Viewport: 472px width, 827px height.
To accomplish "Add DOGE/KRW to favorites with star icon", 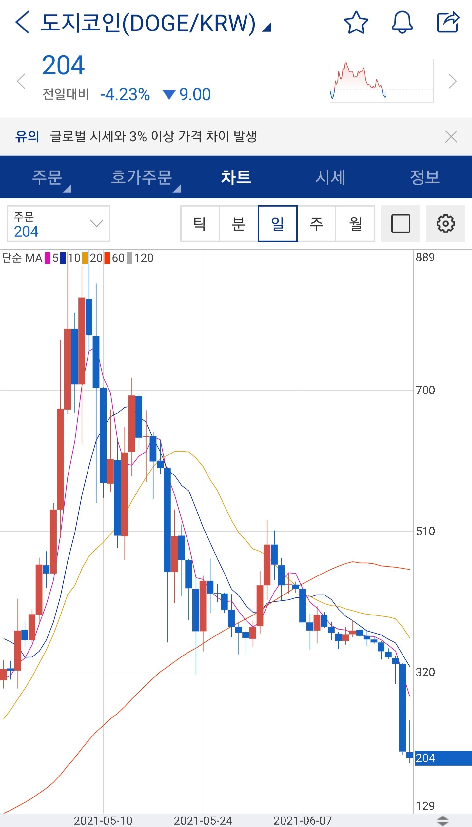I will 356,22.
